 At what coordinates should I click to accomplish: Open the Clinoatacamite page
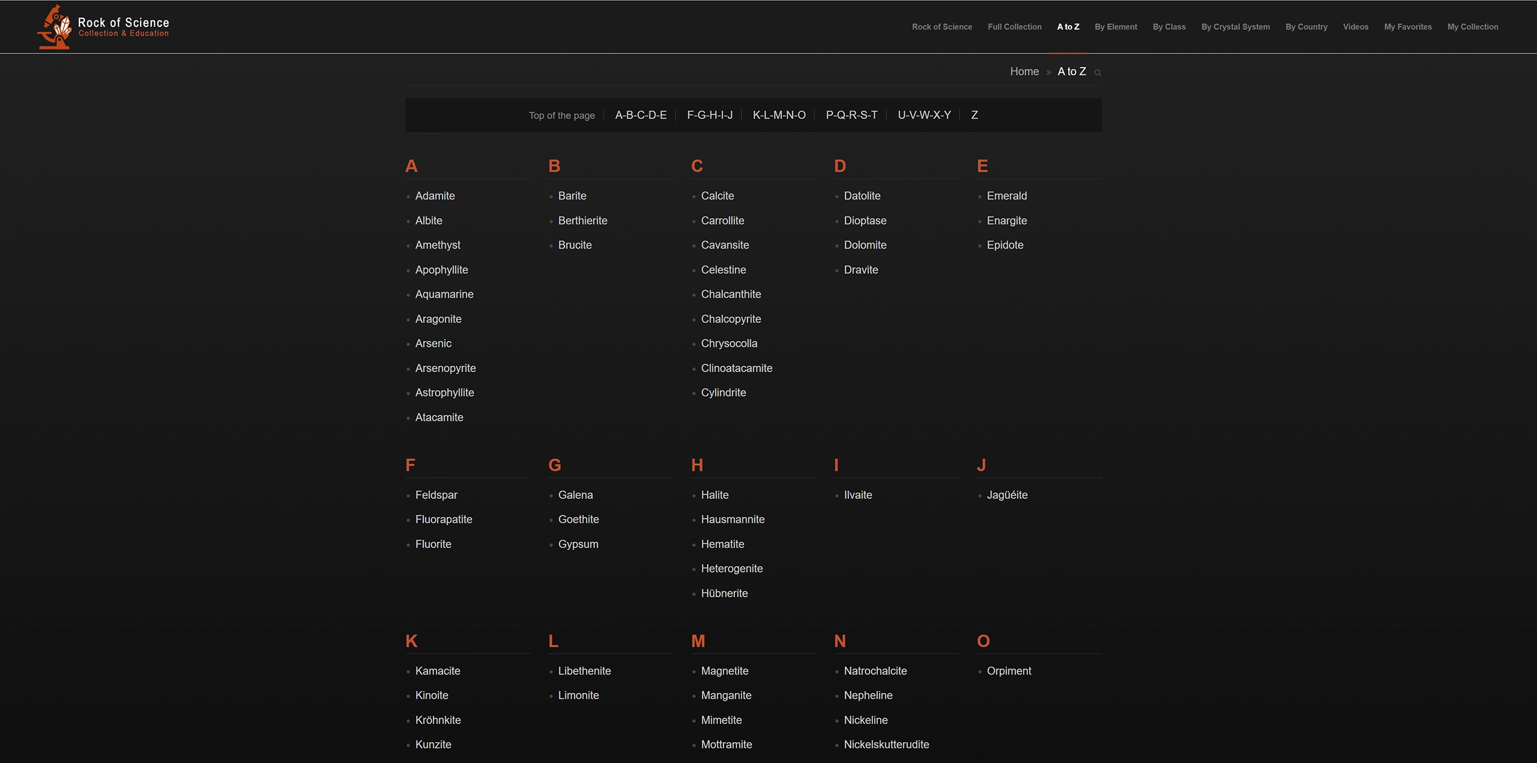(x=737, y=368)
